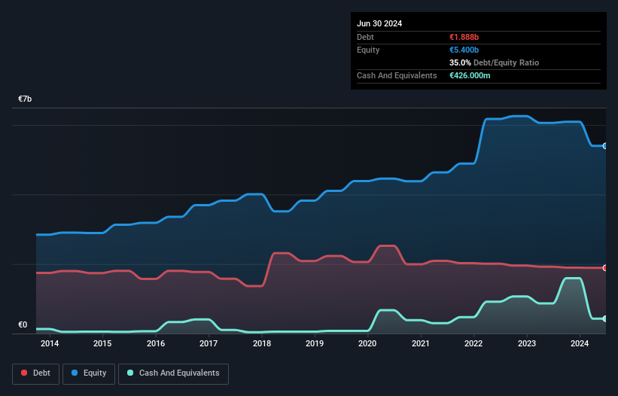Select the 2017 axis label

click(x=209, y=343)
